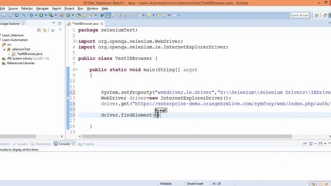Open the Back navigation history dropdown arrow
Screen dimensions: 331x186
[x=169, y=15]
